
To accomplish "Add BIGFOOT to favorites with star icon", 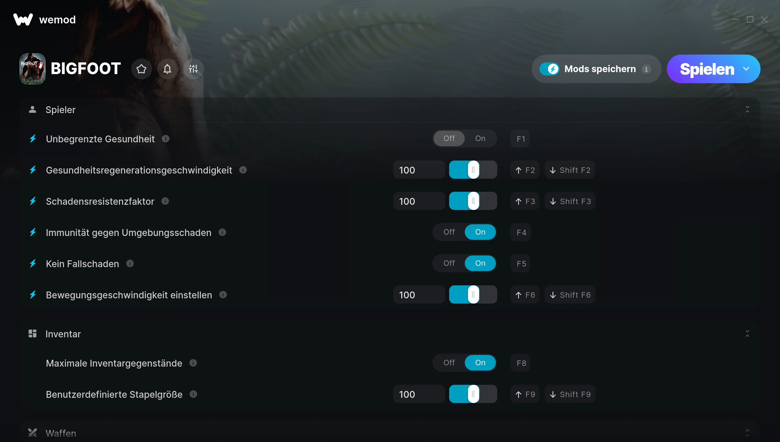I will (x=141, y=69).
